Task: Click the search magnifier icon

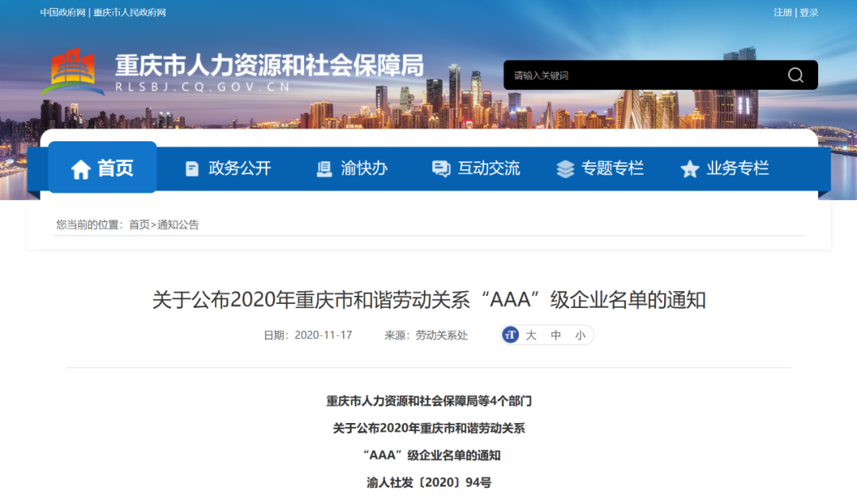Action: (x=795, y=75)
